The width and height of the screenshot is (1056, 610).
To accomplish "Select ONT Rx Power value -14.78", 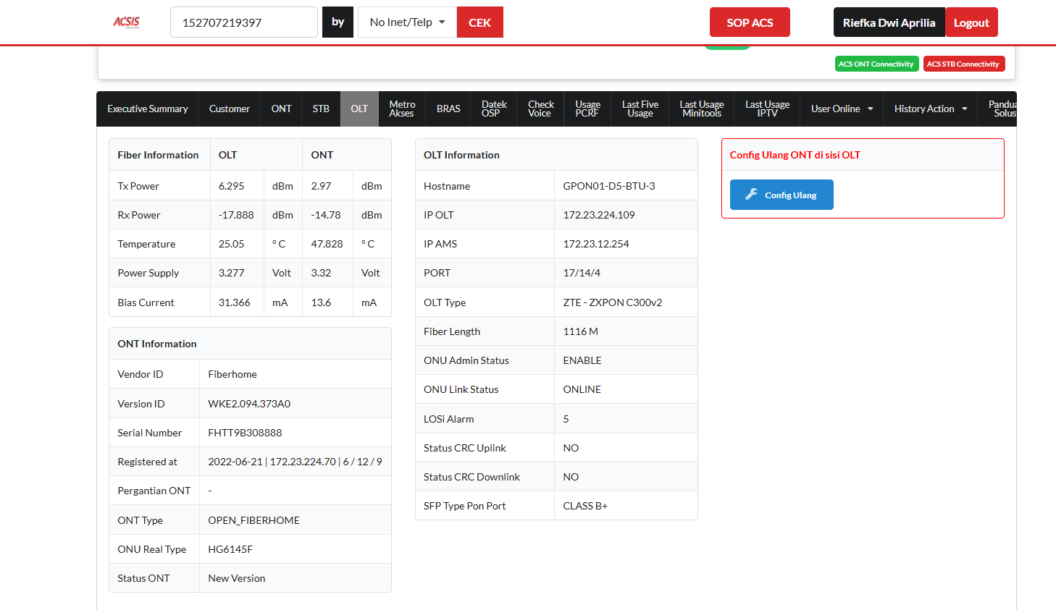I will point(326,215).
